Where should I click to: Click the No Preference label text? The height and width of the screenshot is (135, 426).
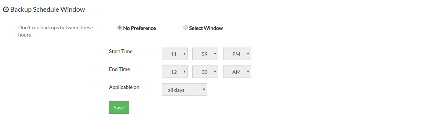click(x=139, y=28)
